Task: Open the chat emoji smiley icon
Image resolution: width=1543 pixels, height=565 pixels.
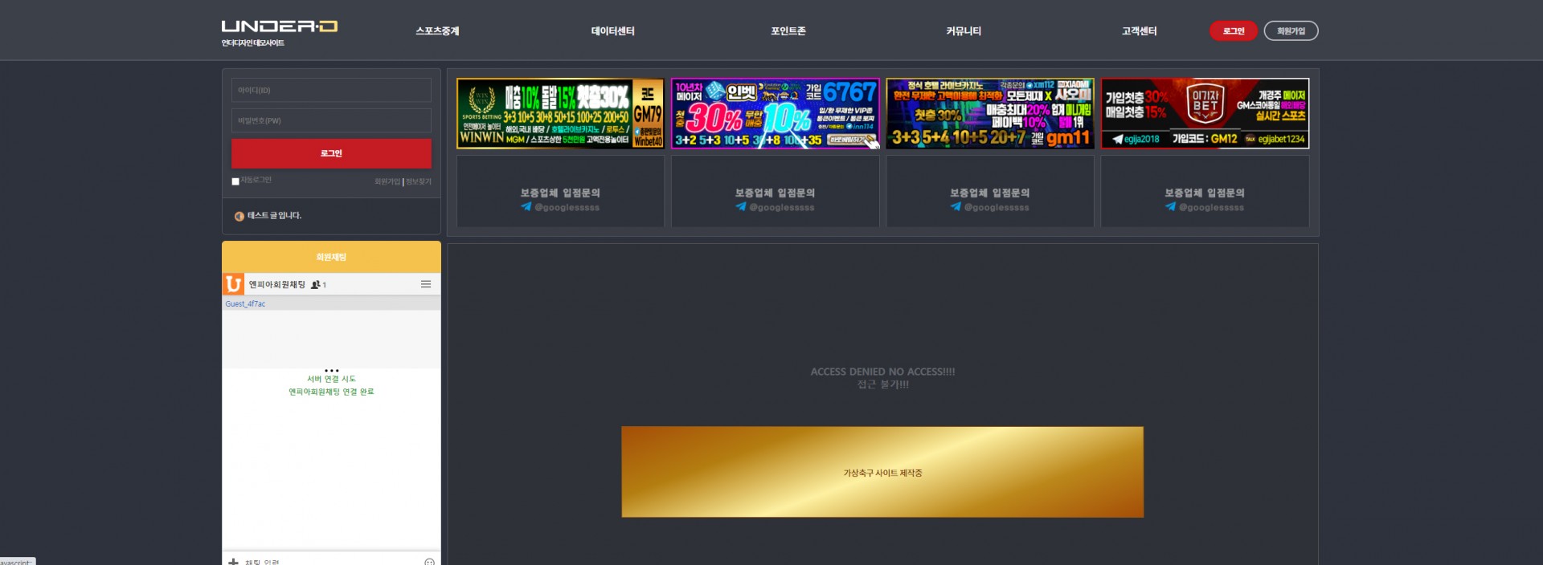Action: pyautogui.click(x=429, y=562)
